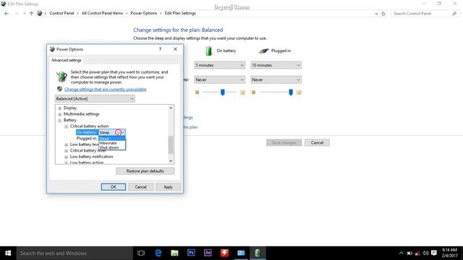The height and width of the screenshot is (260, 463).
Task: Choose Sleep in the open dropdown list
Action: coord(112,139)
